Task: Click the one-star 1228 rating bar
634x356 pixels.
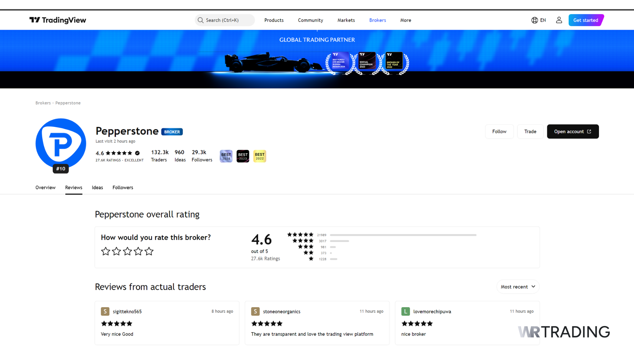Action: [x=334, y=259]
